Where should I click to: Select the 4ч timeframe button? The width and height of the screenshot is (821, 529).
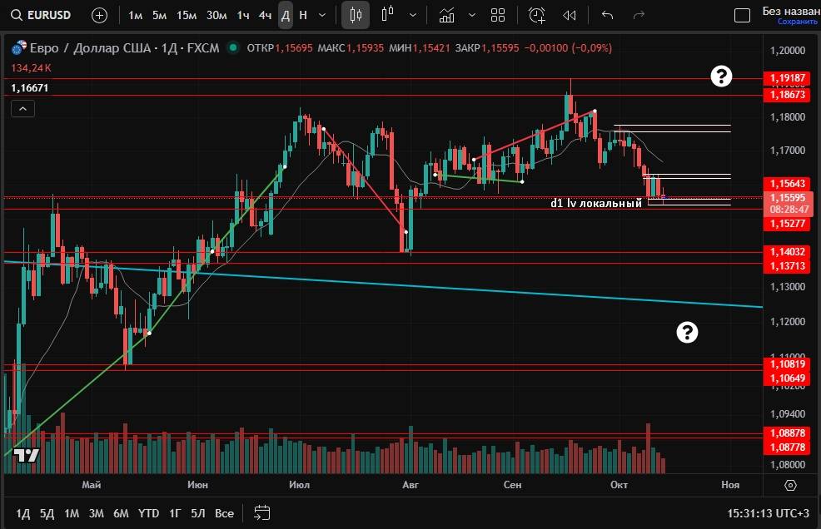point(265,15)
